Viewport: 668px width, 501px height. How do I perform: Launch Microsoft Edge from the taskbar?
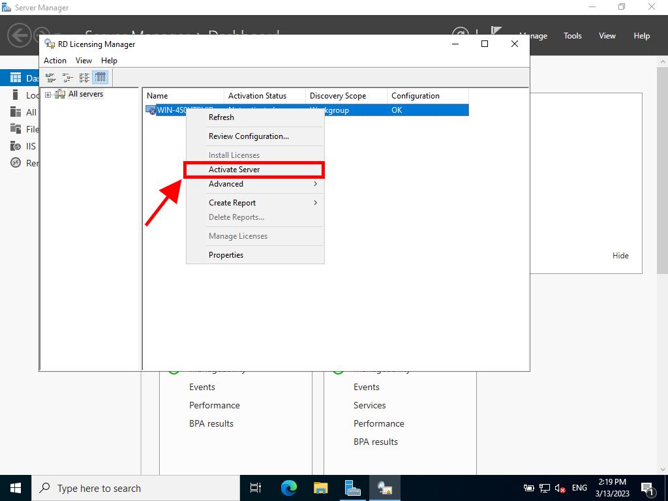click(289, 488)
